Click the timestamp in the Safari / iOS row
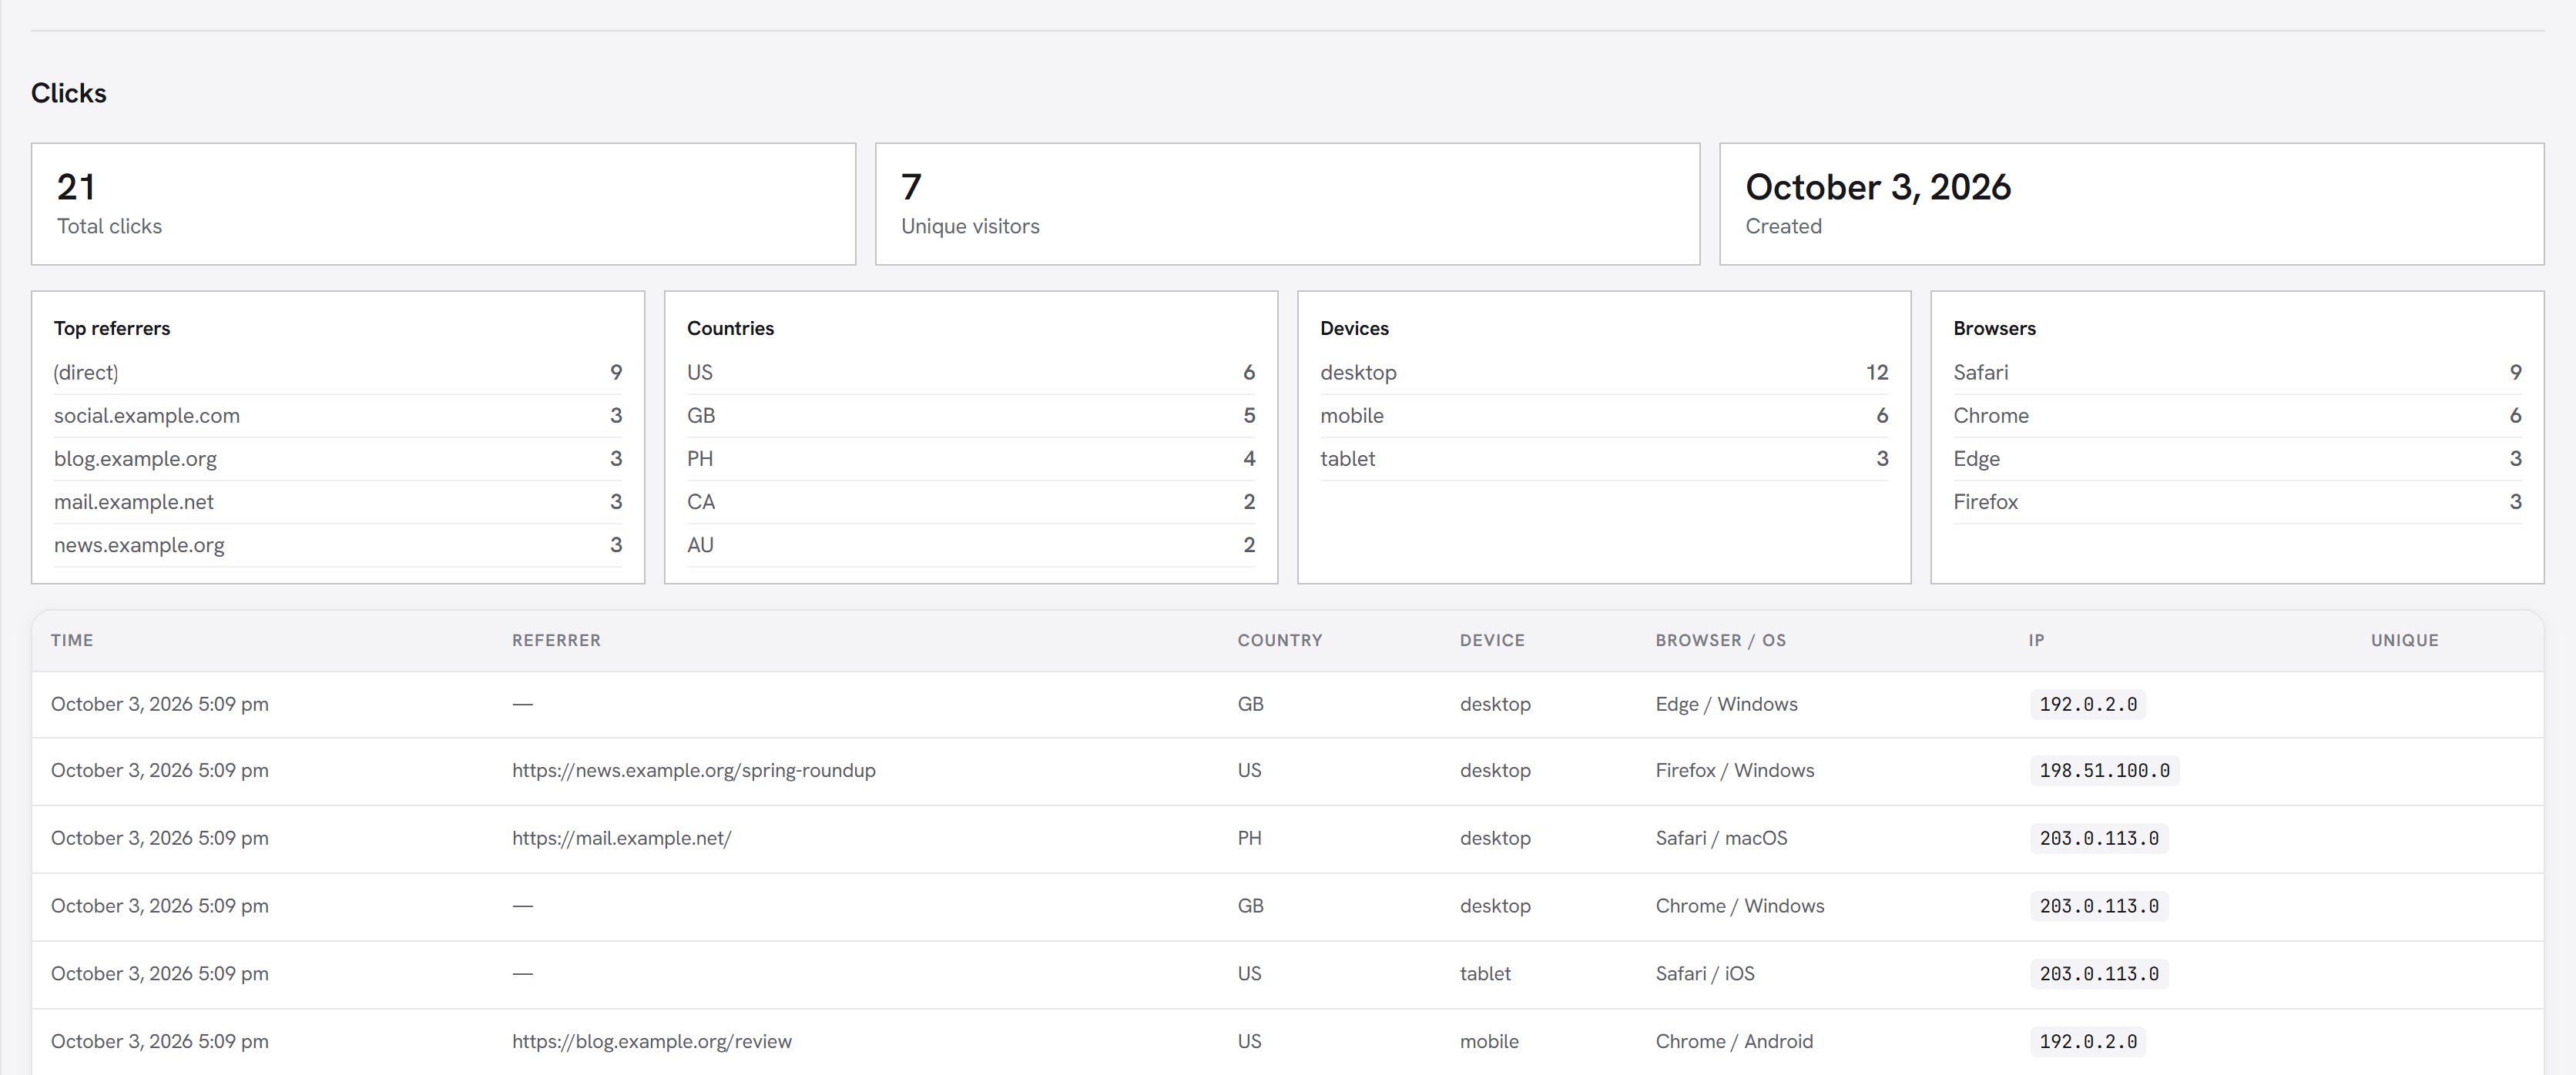 tap(160, 973)
